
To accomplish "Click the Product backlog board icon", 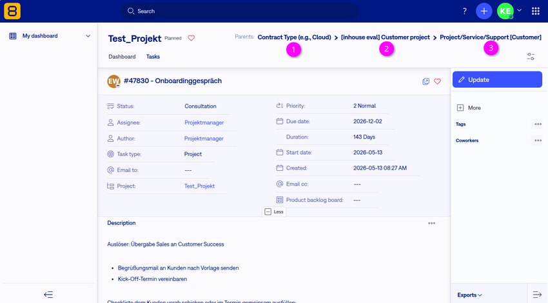I will coord(280,200).
